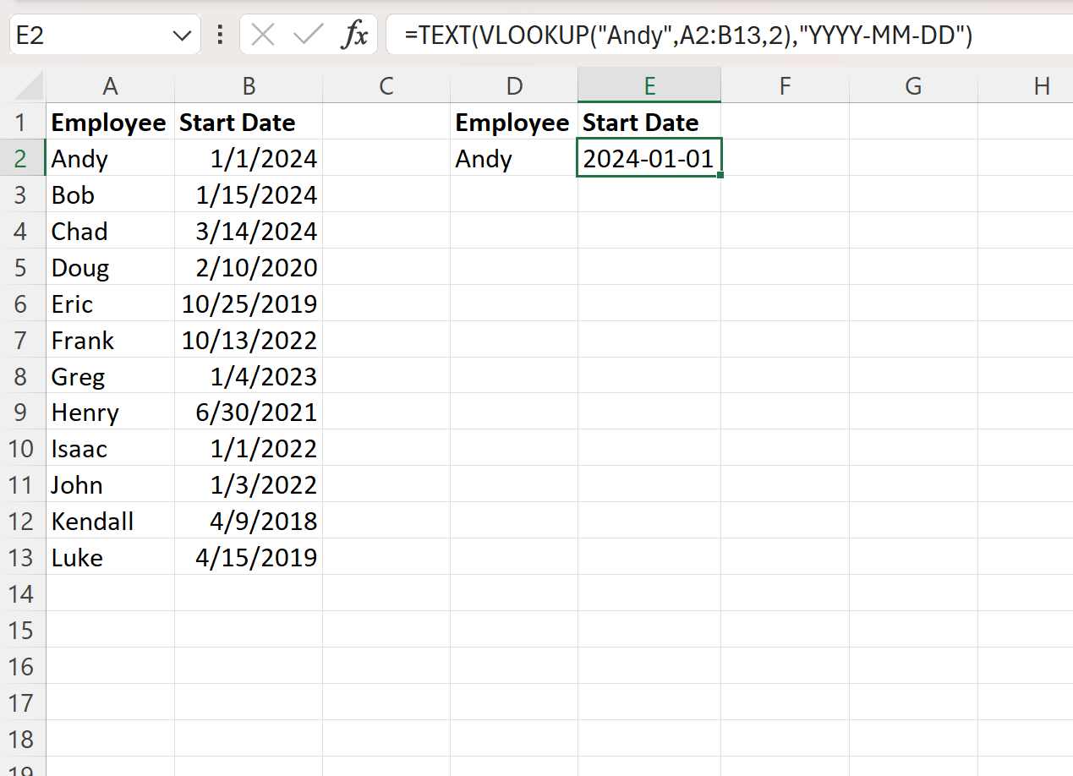Select column B header
The height and width of the screenshot is (776, 1073).
[249, 85]
